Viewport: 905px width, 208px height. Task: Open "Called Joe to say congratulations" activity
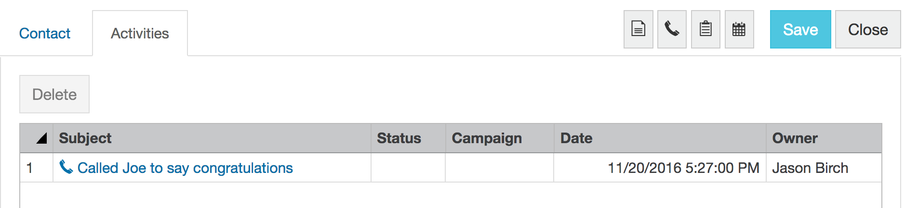(185, 168)
